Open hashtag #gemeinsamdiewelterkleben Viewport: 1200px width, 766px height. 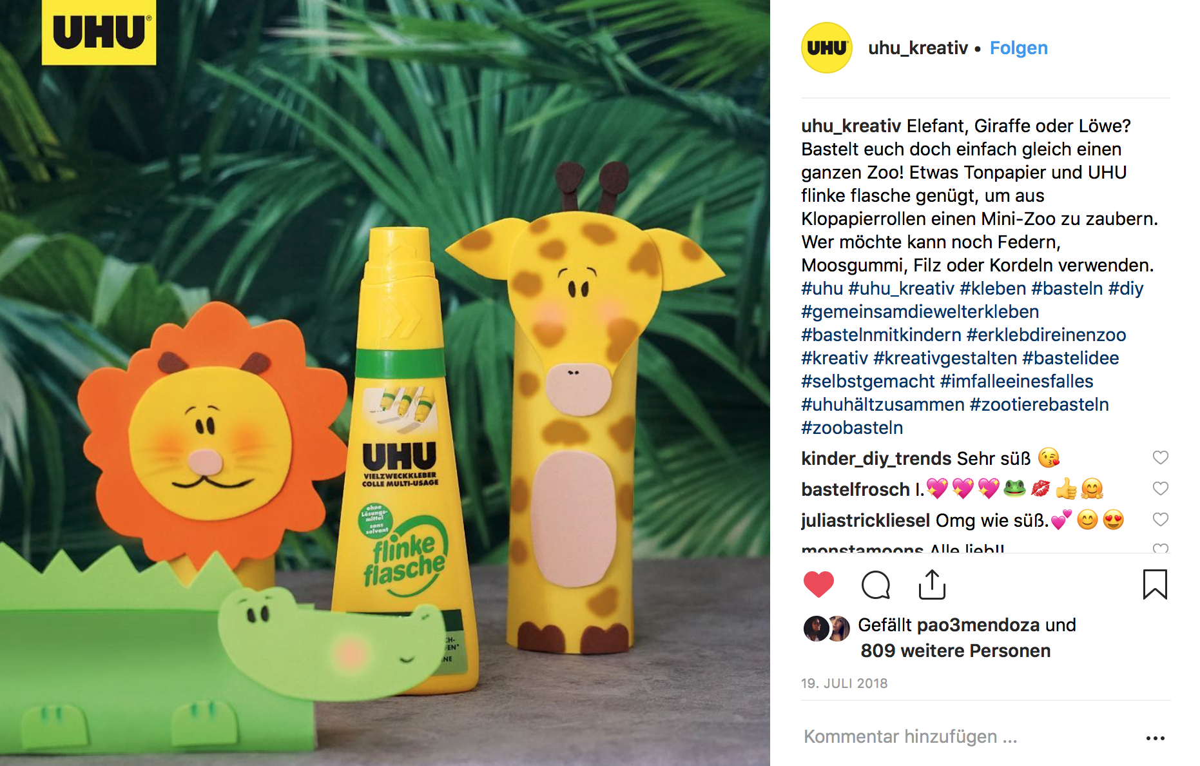tap(920, 311)
